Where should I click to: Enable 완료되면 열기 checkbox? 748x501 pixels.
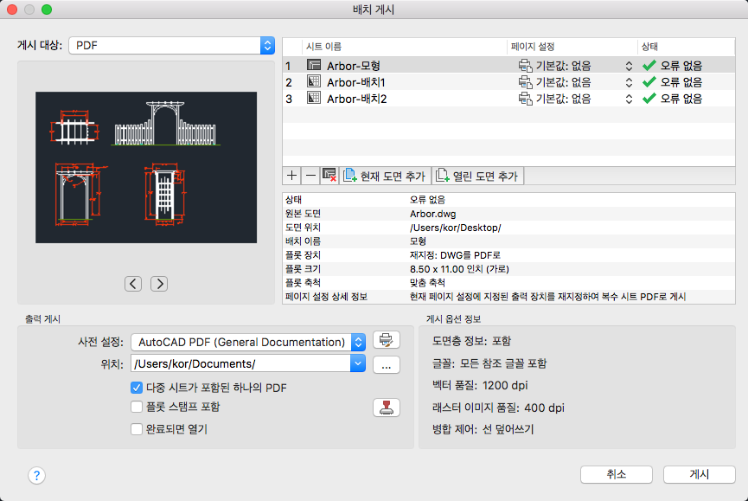coord(137,429)
